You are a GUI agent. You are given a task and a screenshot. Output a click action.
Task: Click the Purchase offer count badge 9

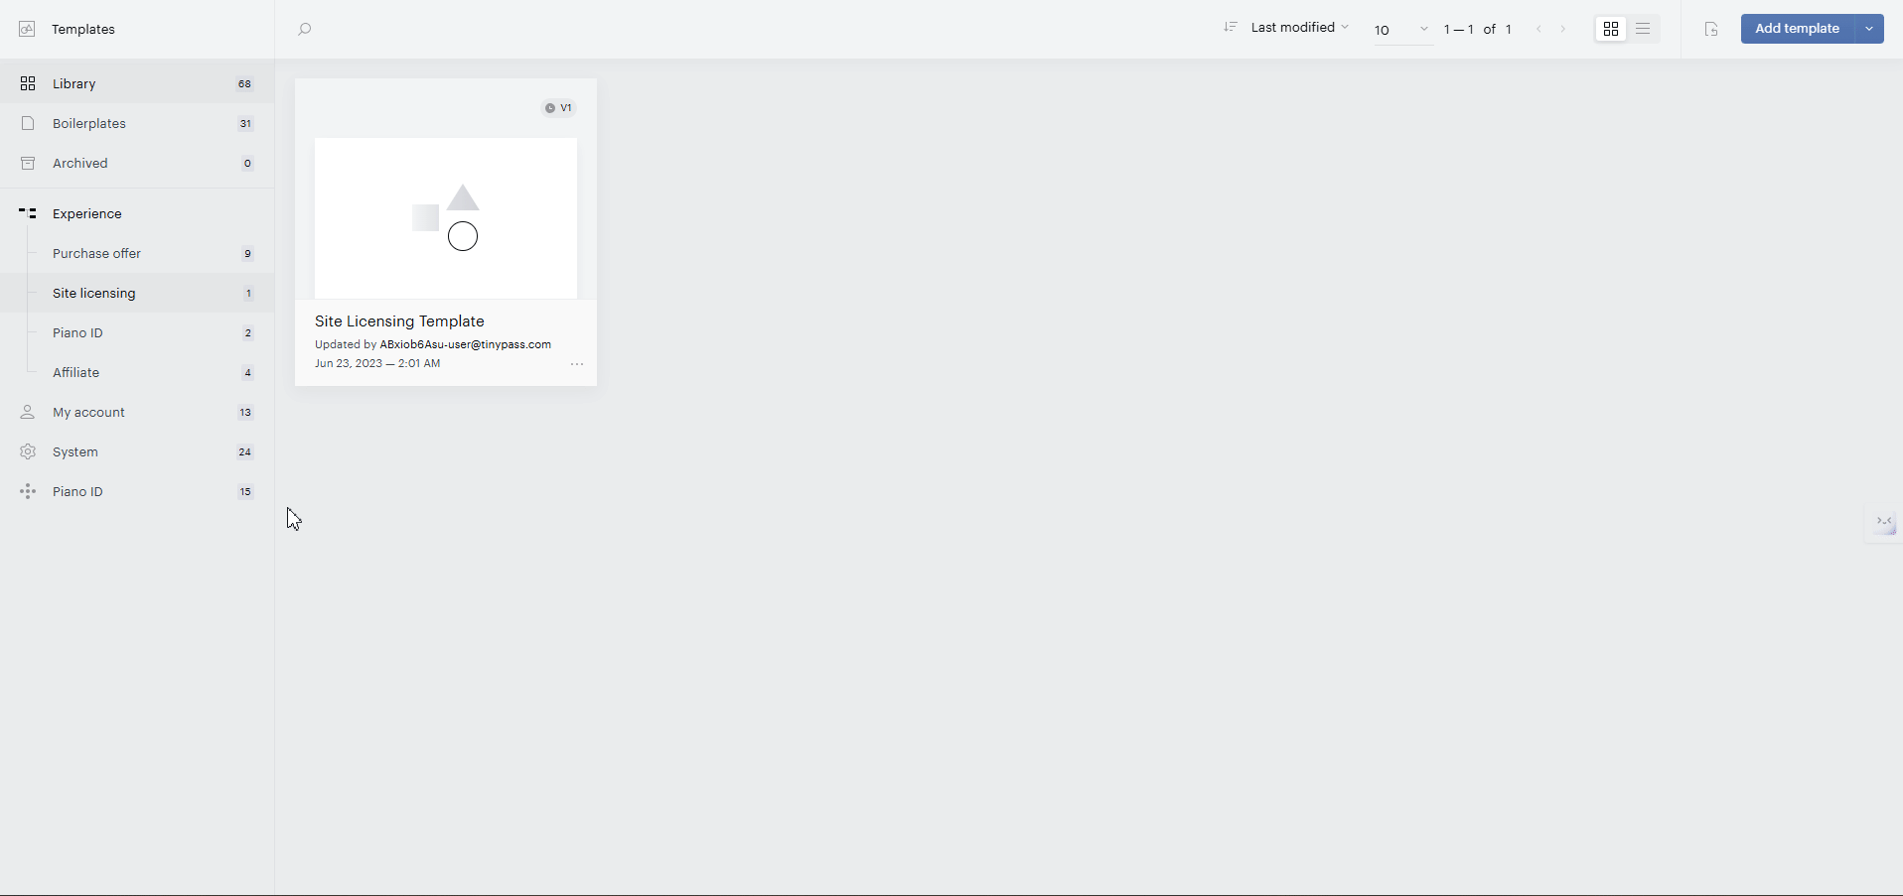[x=247, y=254]
